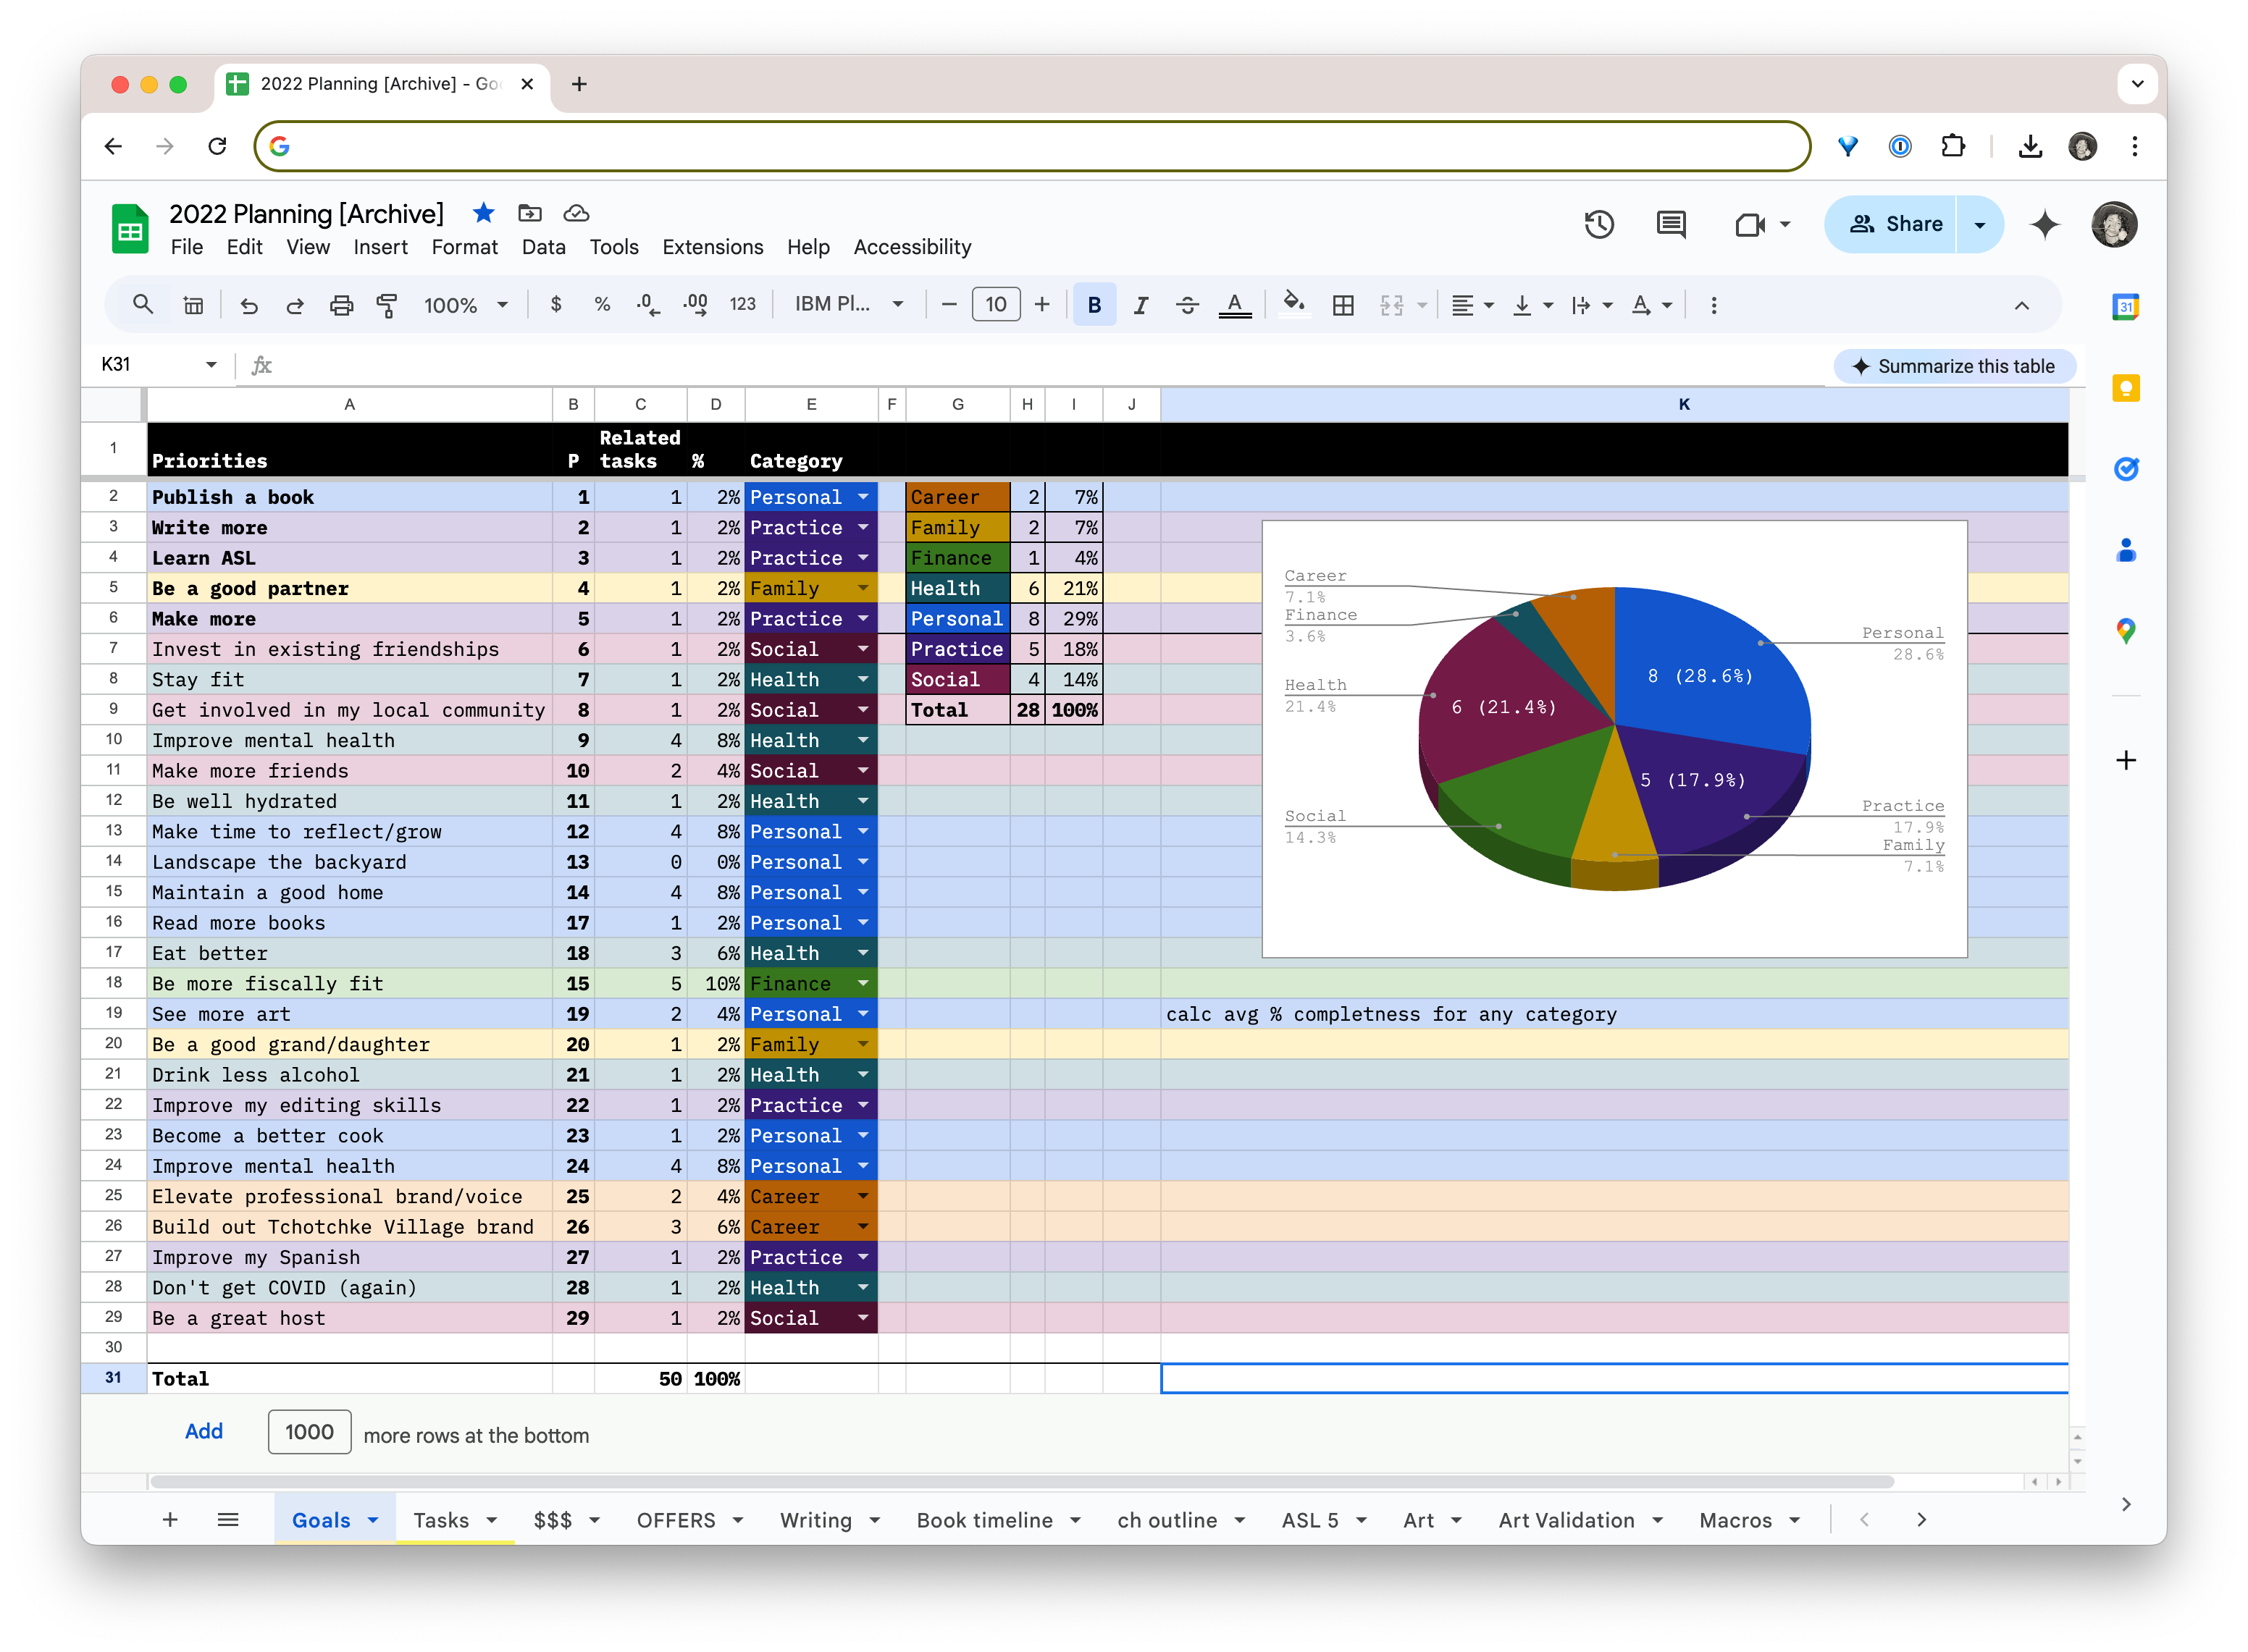Add a new sheet with plus
The height and width of the screenshot is (1652, 2248).
pyautogui.click(x=170, y=1520)
